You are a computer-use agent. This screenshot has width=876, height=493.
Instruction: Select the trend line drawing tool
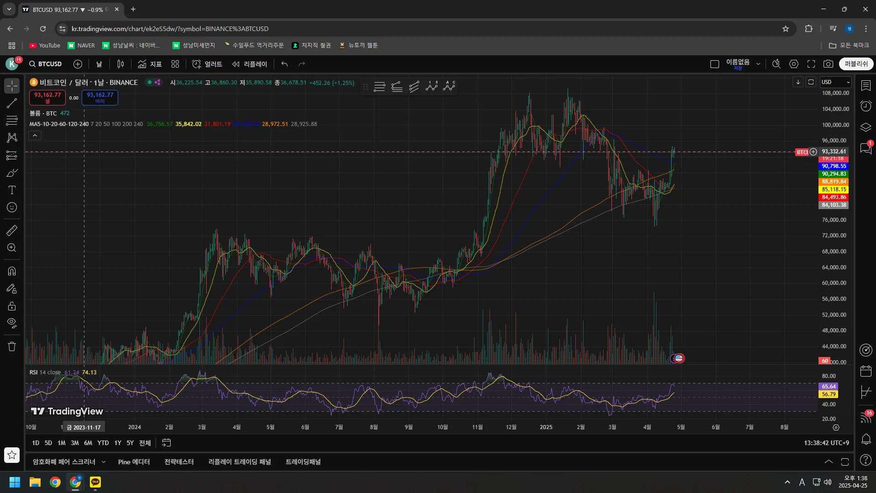(12, 103)
